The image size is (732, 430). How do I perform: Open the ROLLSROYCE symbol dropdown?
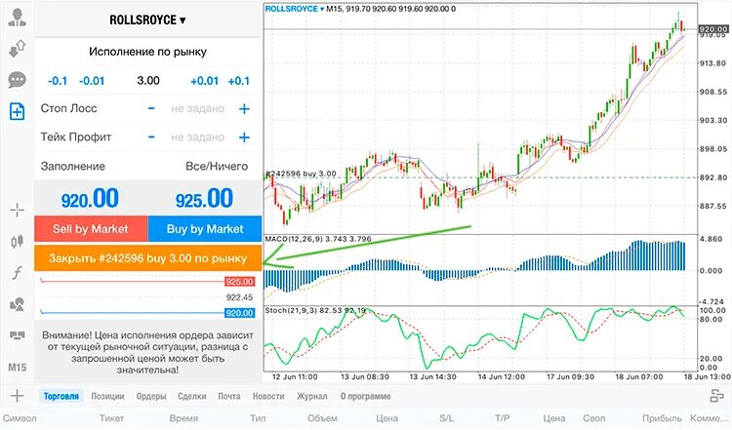(x=147, y=20)
